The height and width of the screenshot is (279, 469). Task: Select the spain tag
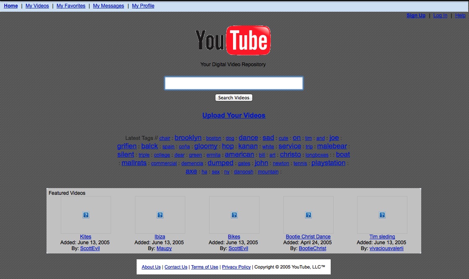point(168,147)
